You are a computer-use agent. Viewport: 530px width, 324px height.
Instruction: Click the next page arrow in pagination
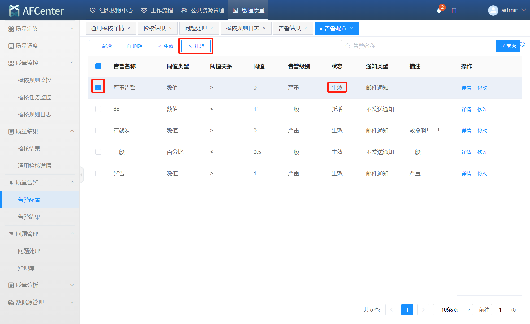pyautogui.click(x=423, y=310)
